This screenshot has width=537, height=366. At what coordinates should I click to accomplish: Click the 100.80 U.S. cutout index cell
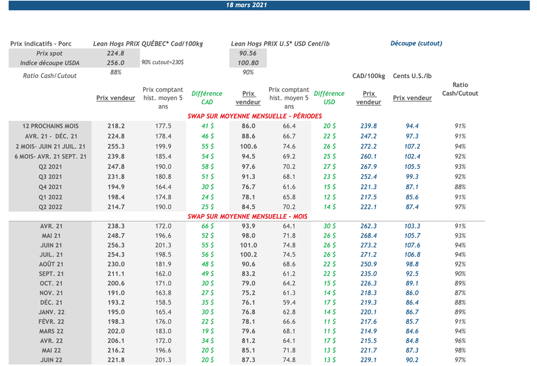point(248,63)
